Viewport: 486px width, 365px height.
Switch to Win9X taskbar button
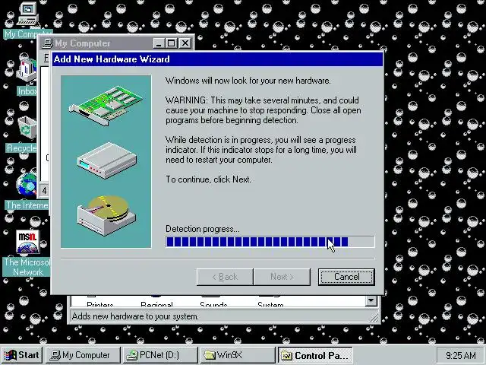[x=238, y=355]
